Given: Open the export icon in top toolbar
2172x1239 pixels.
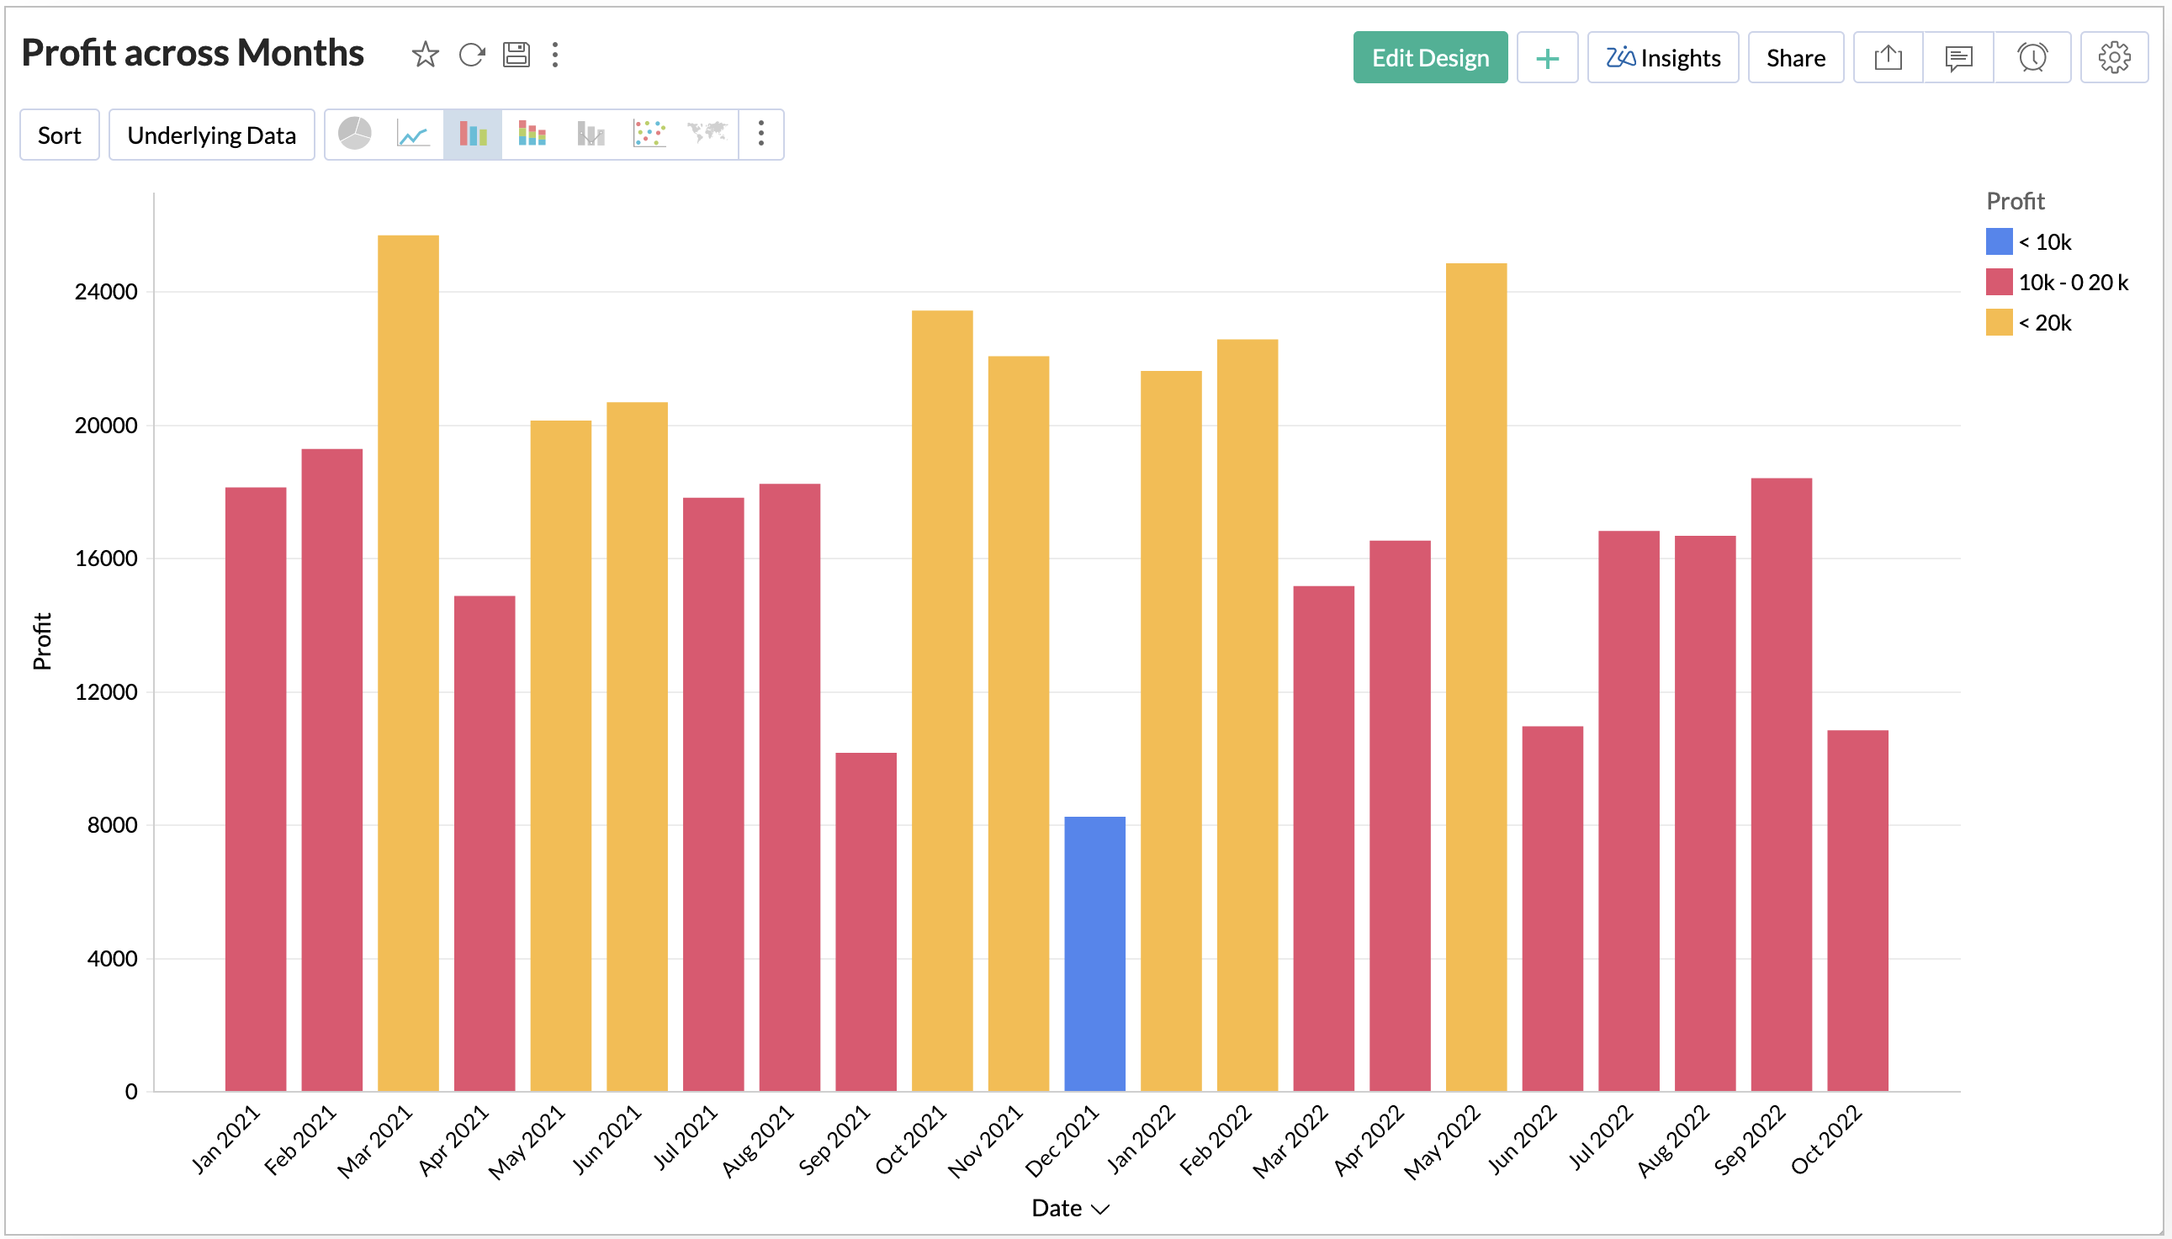Looking at the screenshot, I should pos(1887,58).
